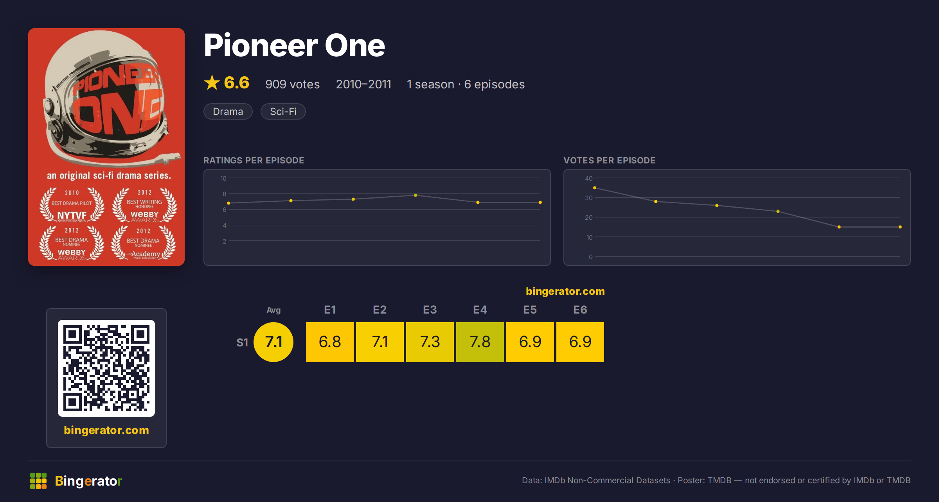Click the first point on votes chart
Image resolution: width=939 pixels, height=502 pixels.
(x=595, y=188)
